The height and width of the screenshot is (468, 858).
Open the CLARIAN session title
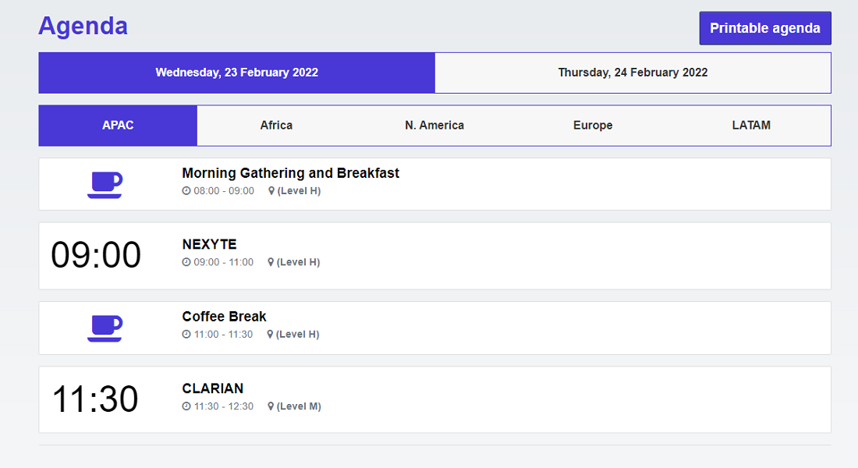point(213,388)
